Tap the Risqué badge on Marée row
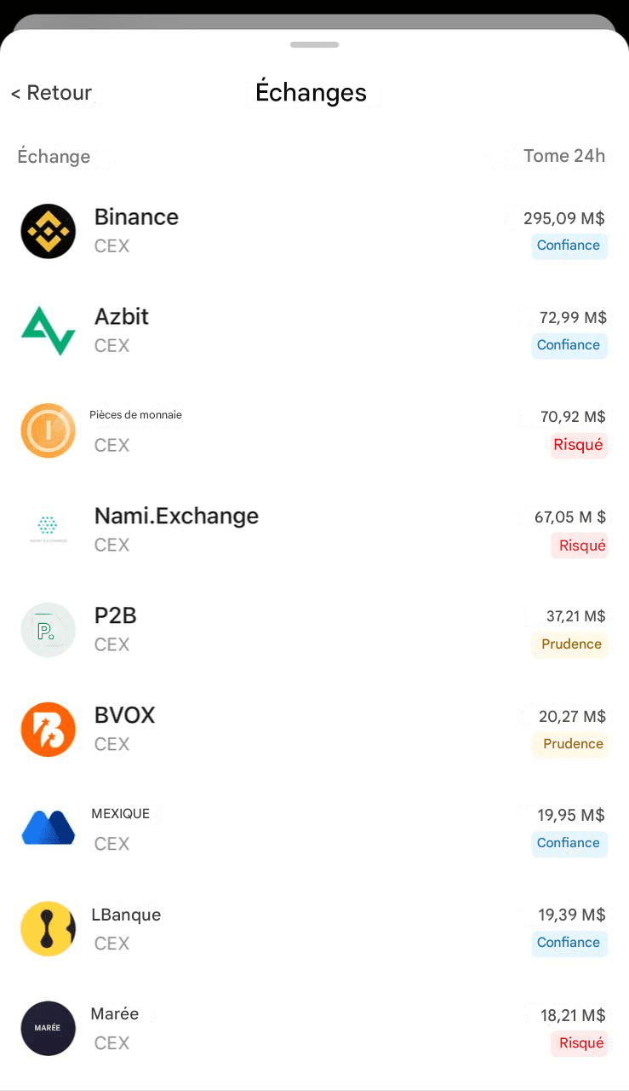The width and height of the screenshot is (629, 1091). (580, 1043)
